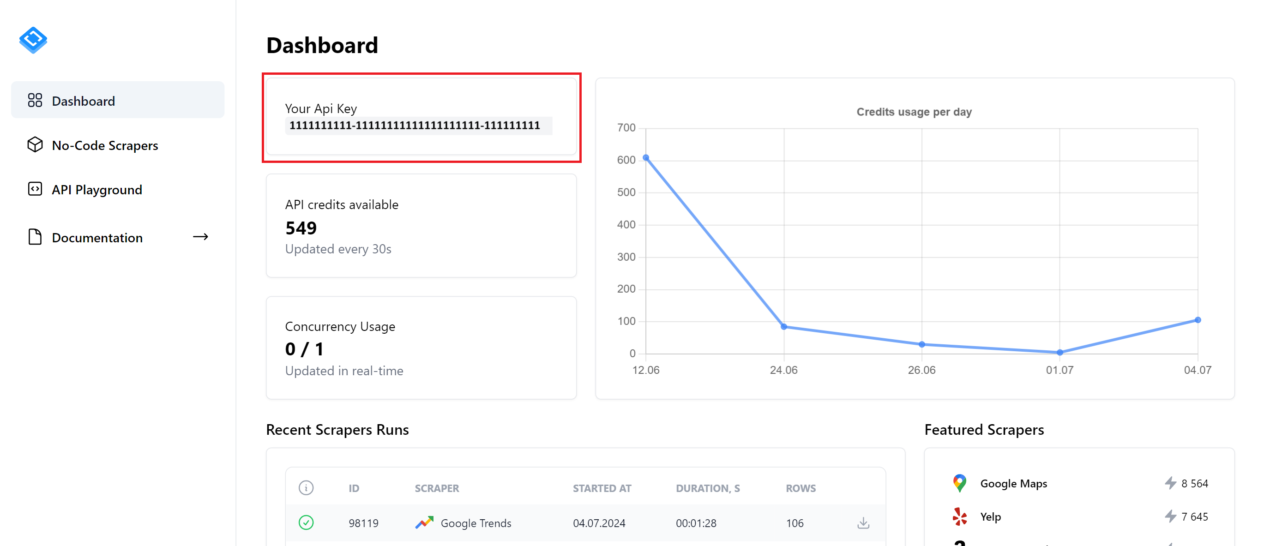Click the 'DURATION, S' column header
The width and height of the screenshot is (1264, 546).
(x=708, y=488)
